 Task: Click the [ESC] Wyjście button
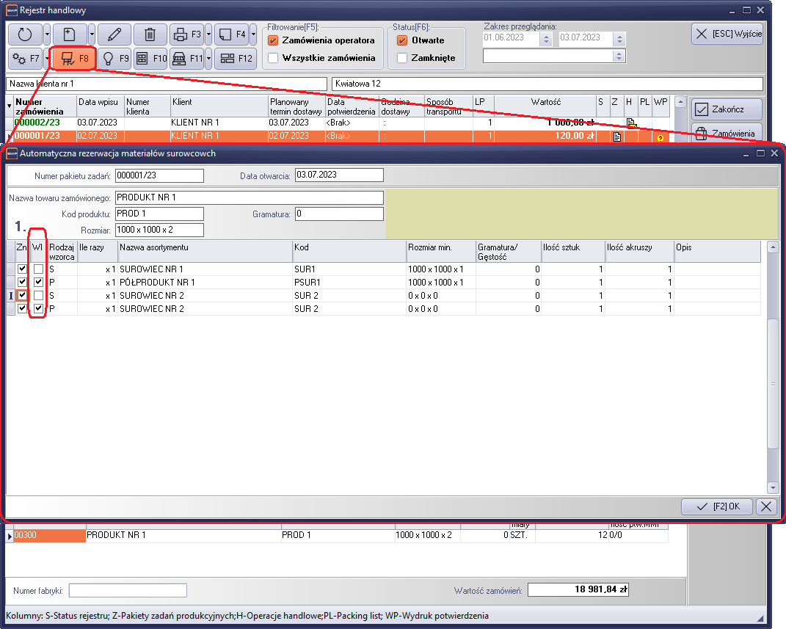click(x=727, y=34)
